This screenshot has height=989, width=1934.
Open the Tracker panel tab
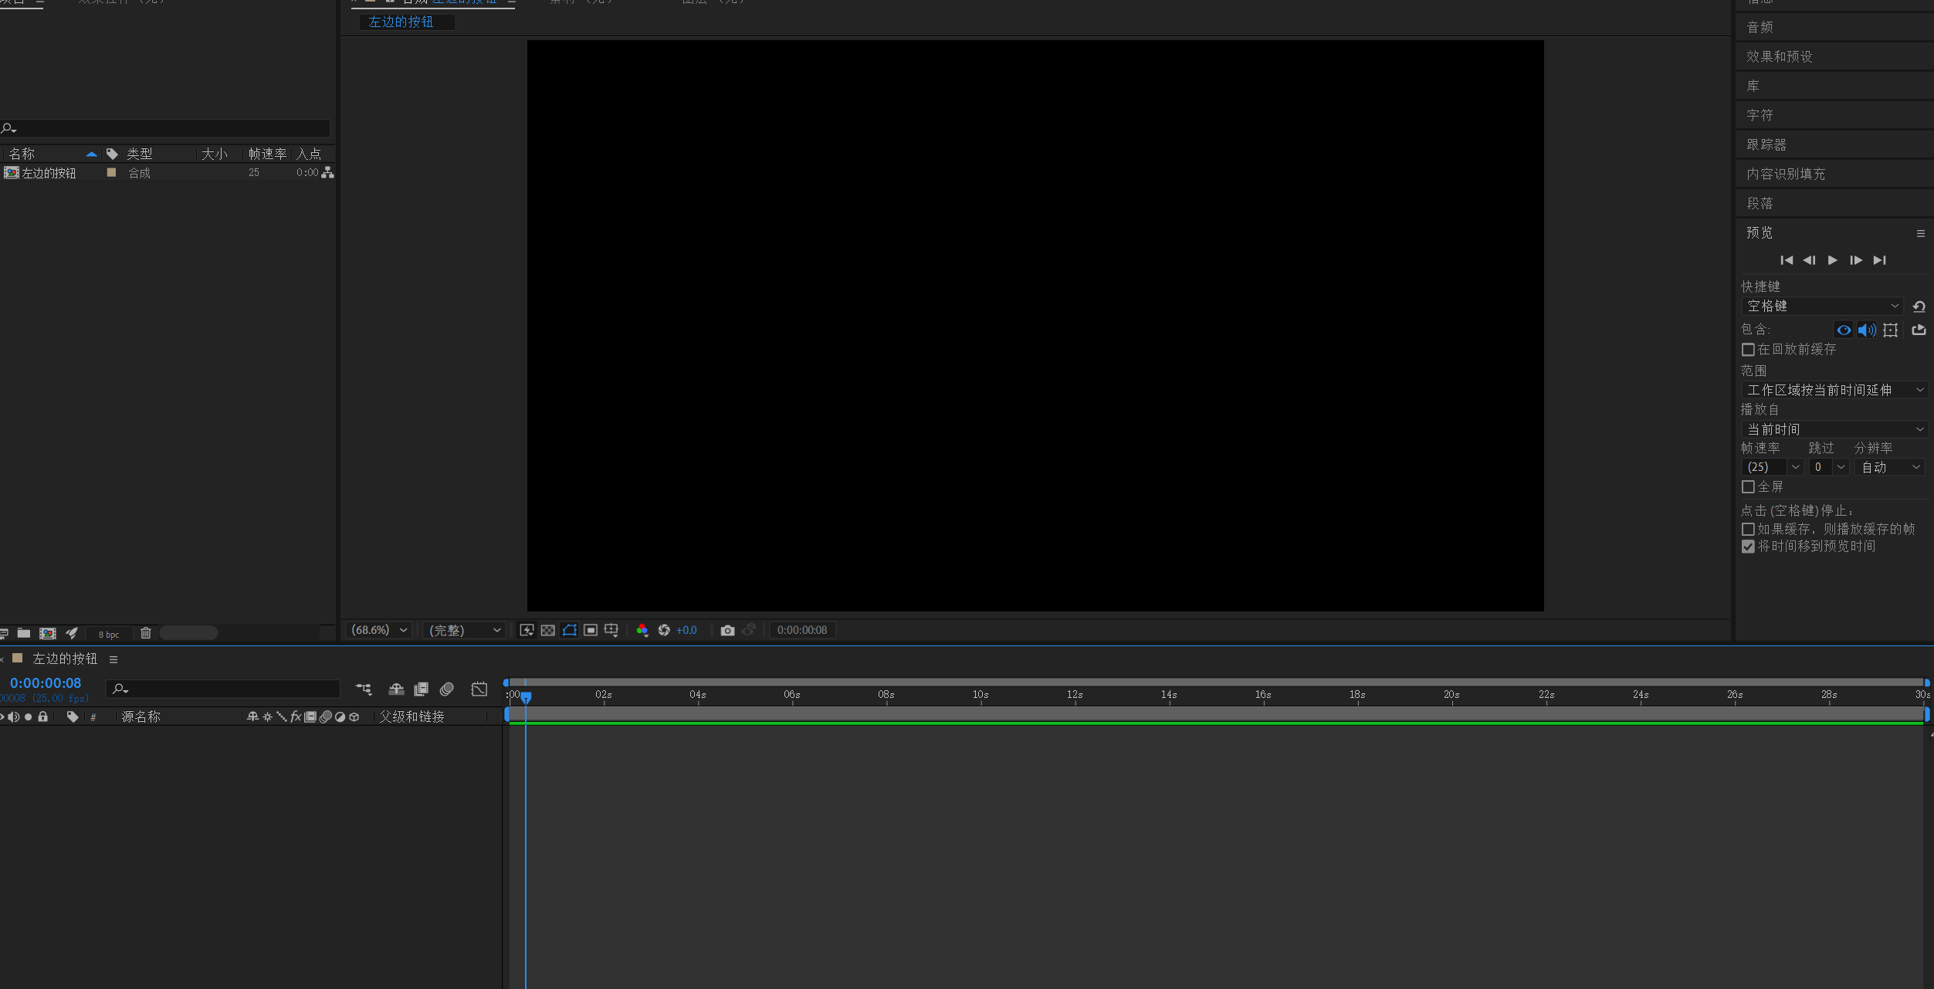point(1766,144)
